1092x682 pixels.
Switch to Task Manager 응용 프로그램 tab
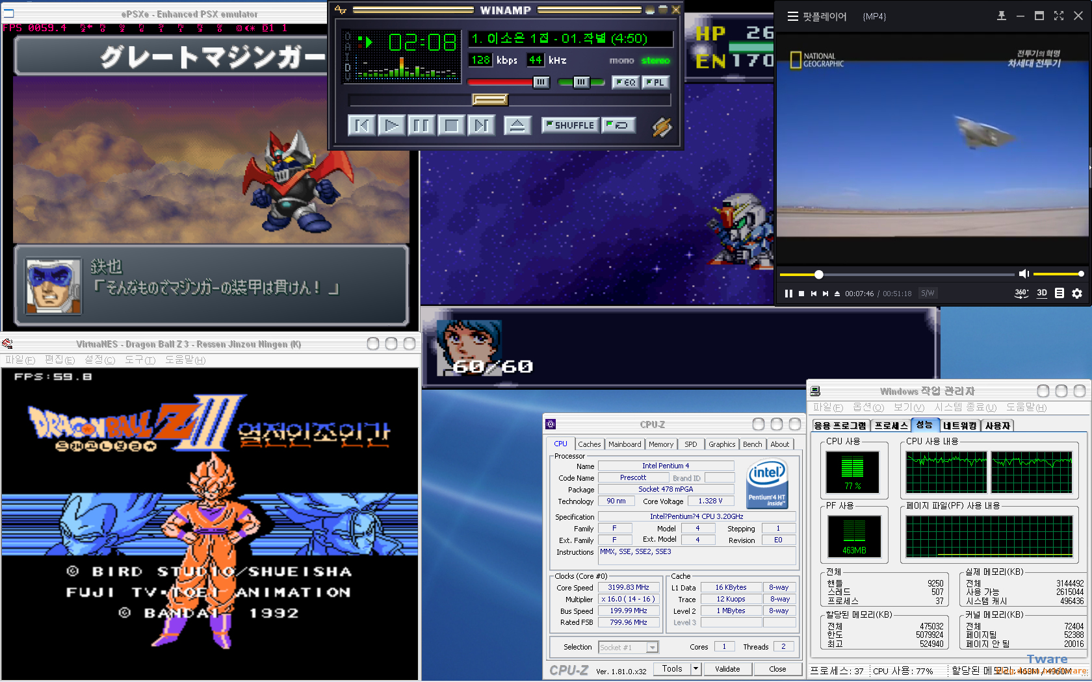[840, 425]
